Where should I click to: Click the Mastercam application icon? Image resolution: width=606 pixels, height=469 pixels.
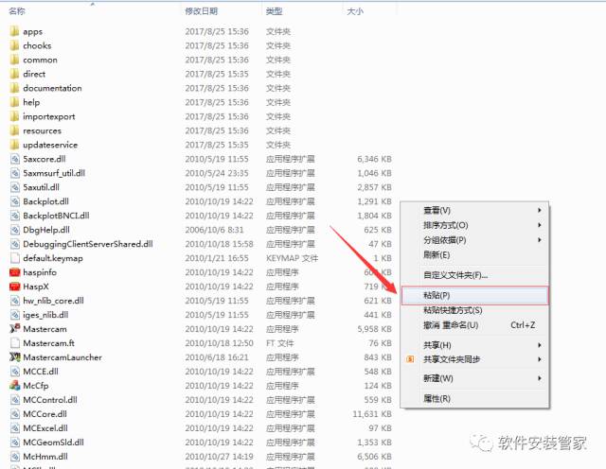pos(14,329)
